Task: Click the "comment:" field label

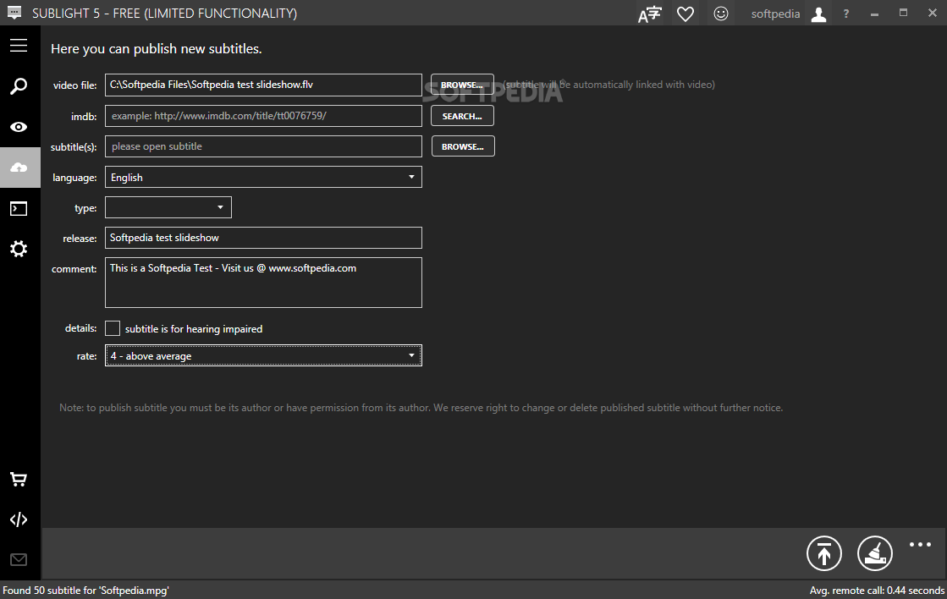Action: point(74,269)
